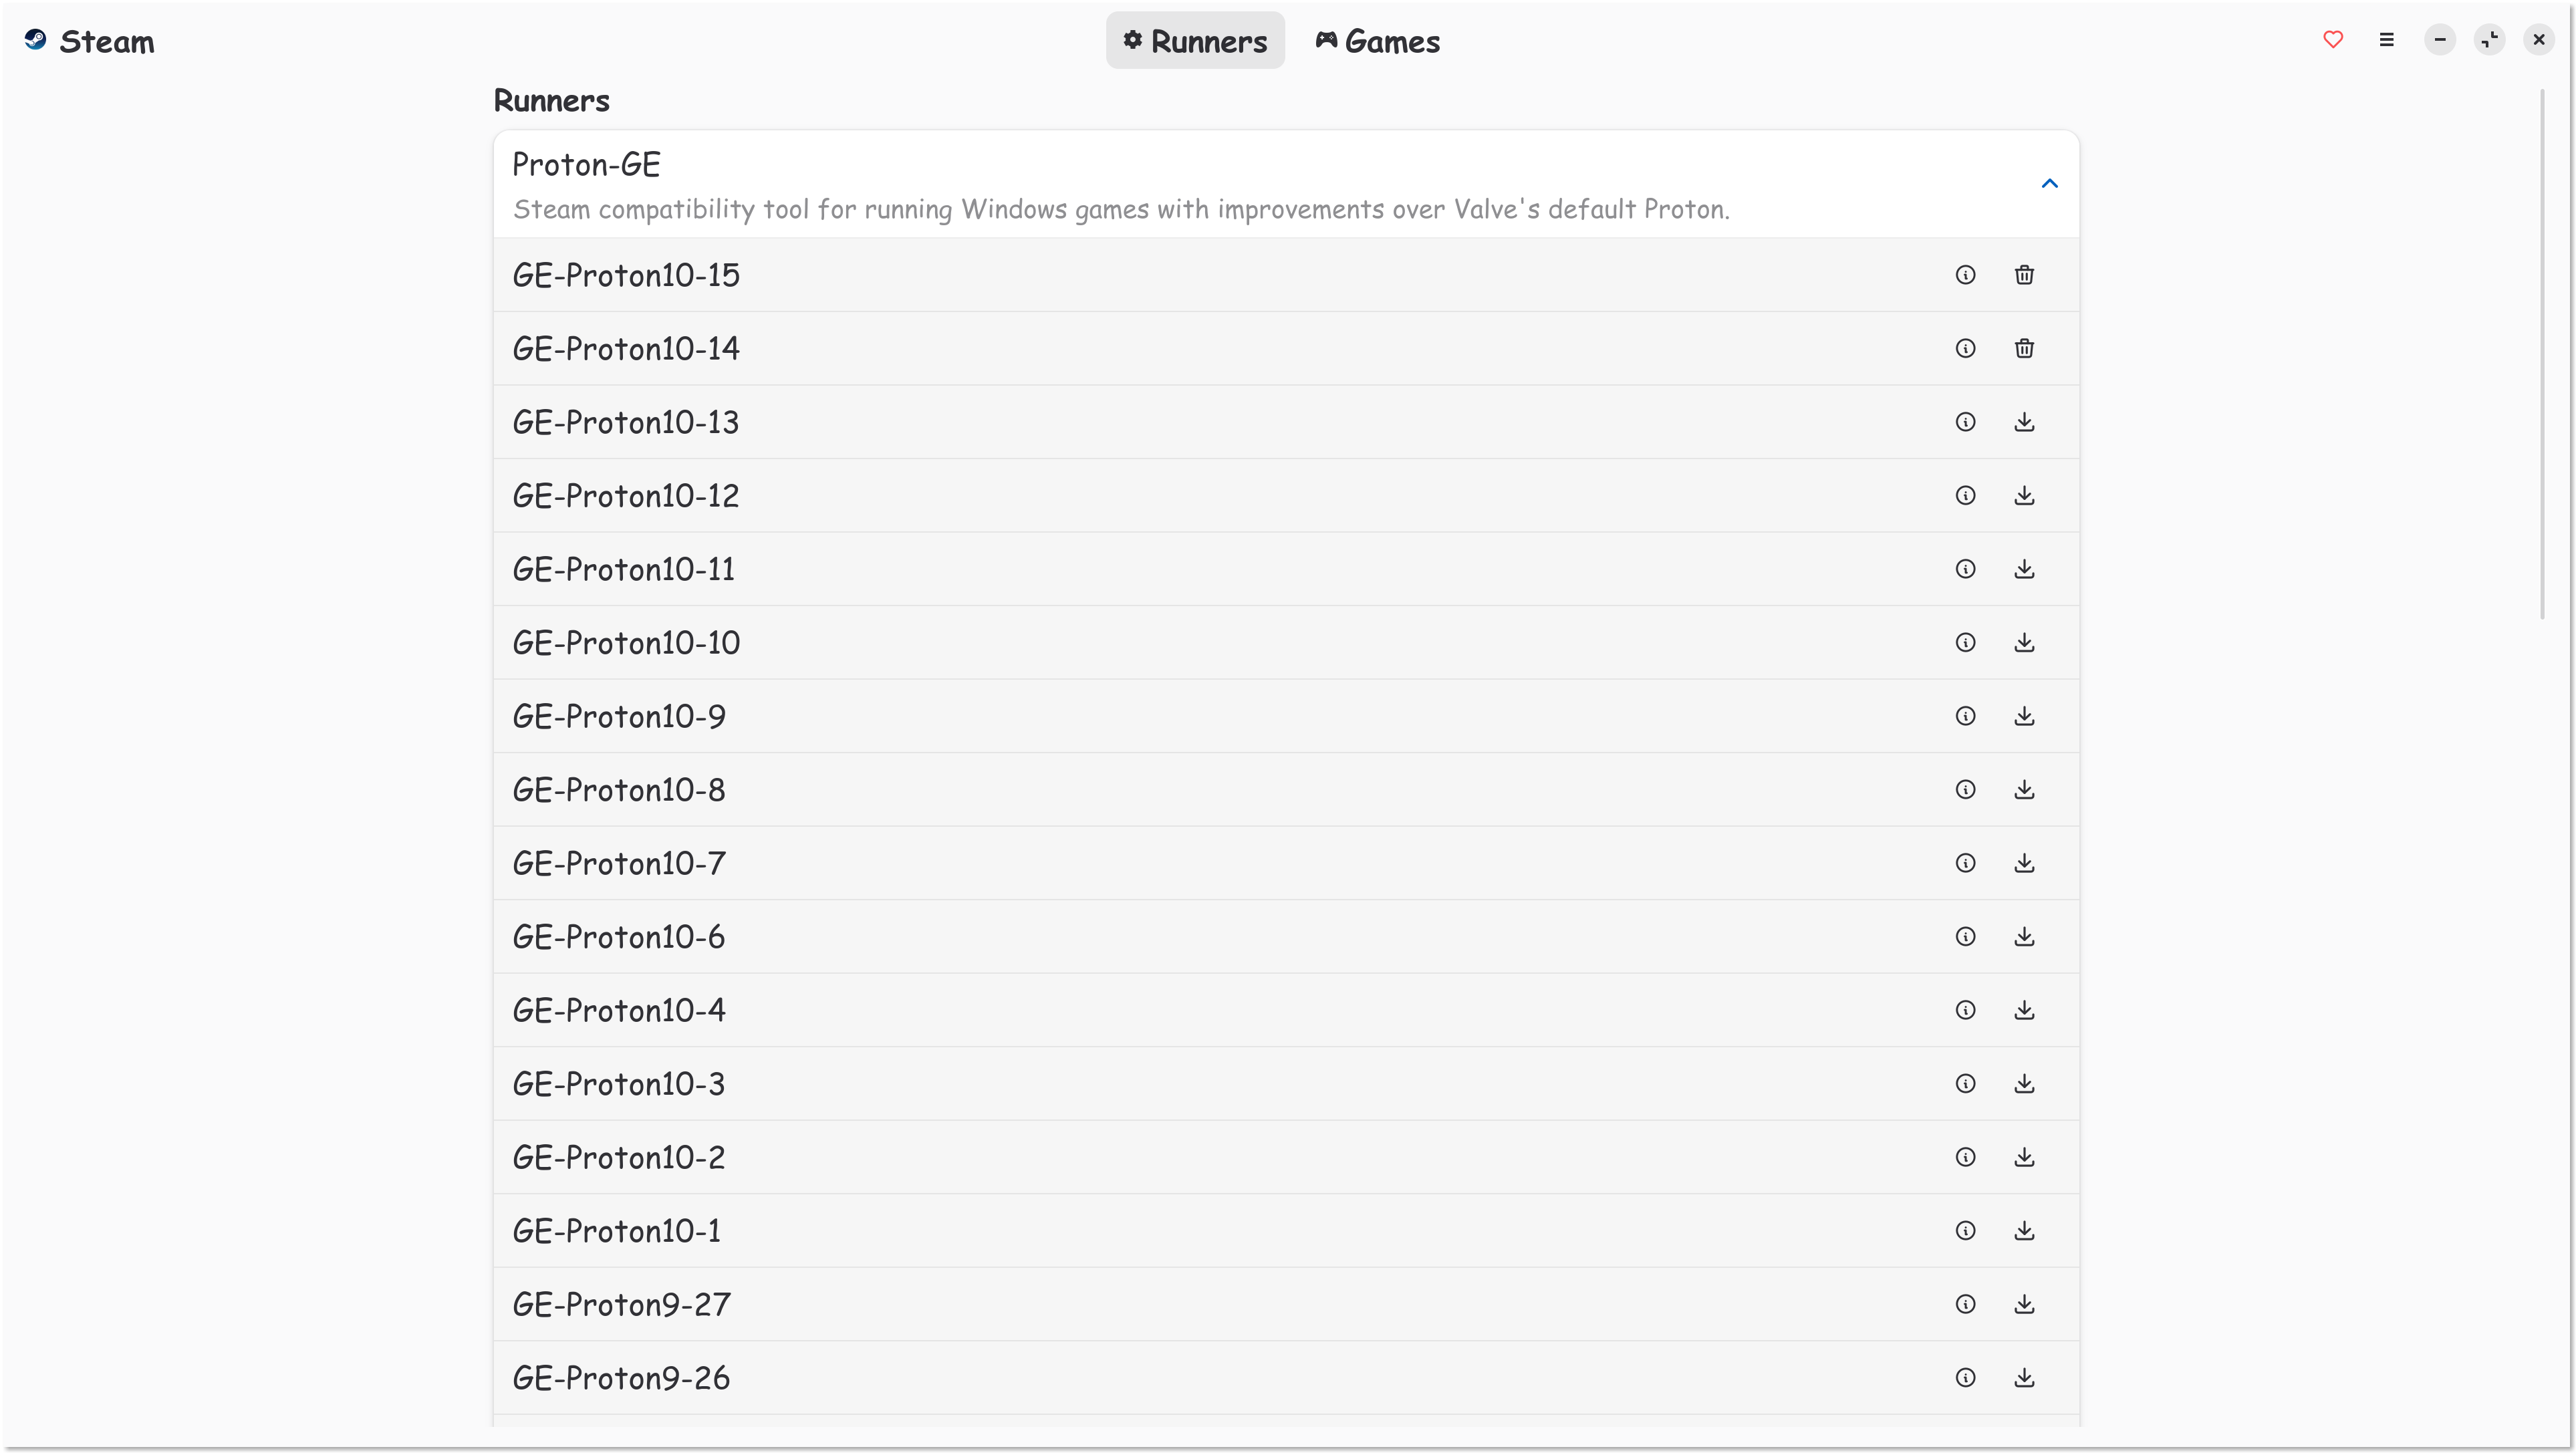Viewport: 2576px width, 1453px height.
Task: Download GE-Proton10-7
Action: pyautogui.click(x=2024, y=862)
